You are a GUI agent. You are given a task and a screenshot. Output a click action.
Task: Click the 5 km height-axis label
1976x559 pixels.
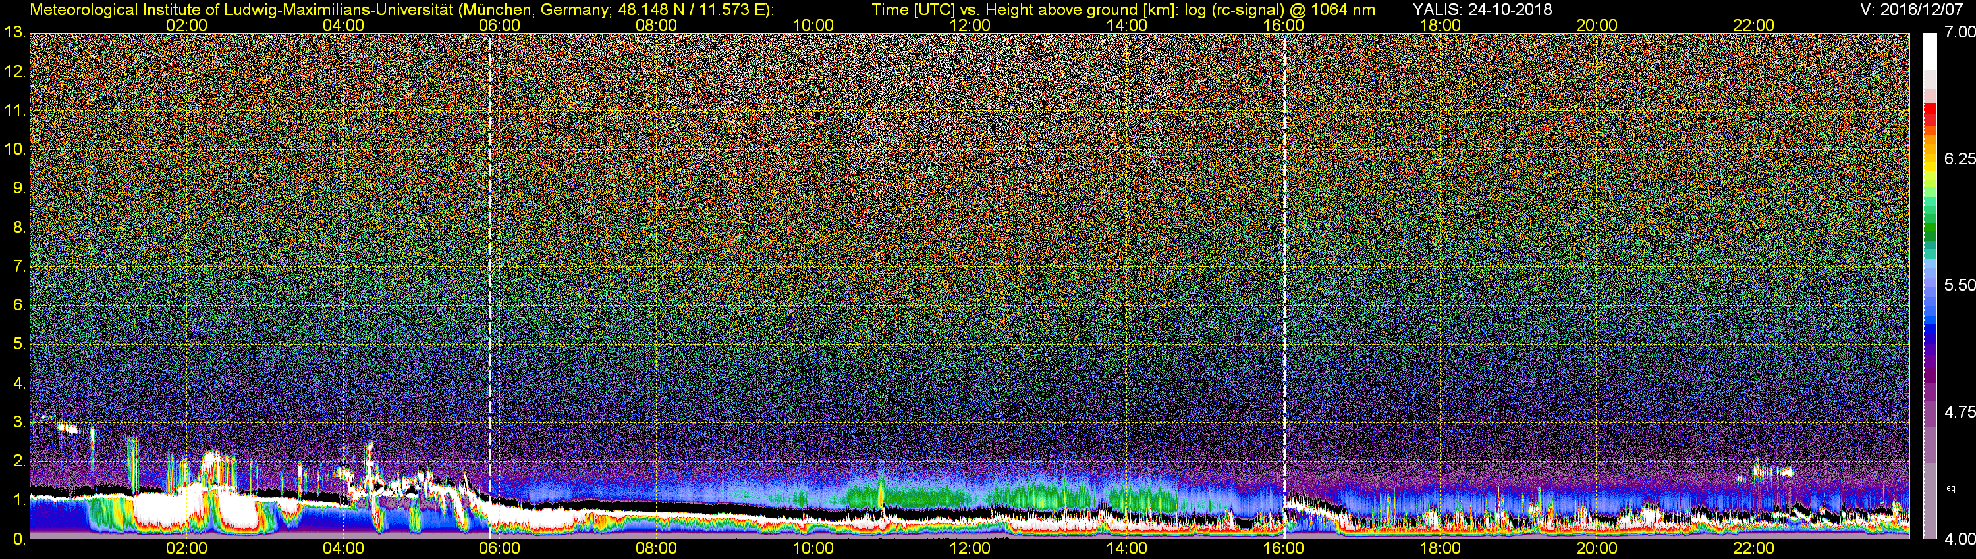point(19,344)
